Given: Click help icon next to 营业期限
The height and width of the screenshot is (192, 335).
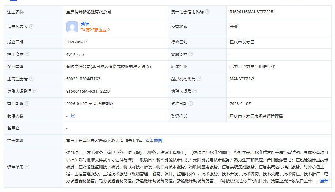Looking at the screenshot, I should (27, 104).
